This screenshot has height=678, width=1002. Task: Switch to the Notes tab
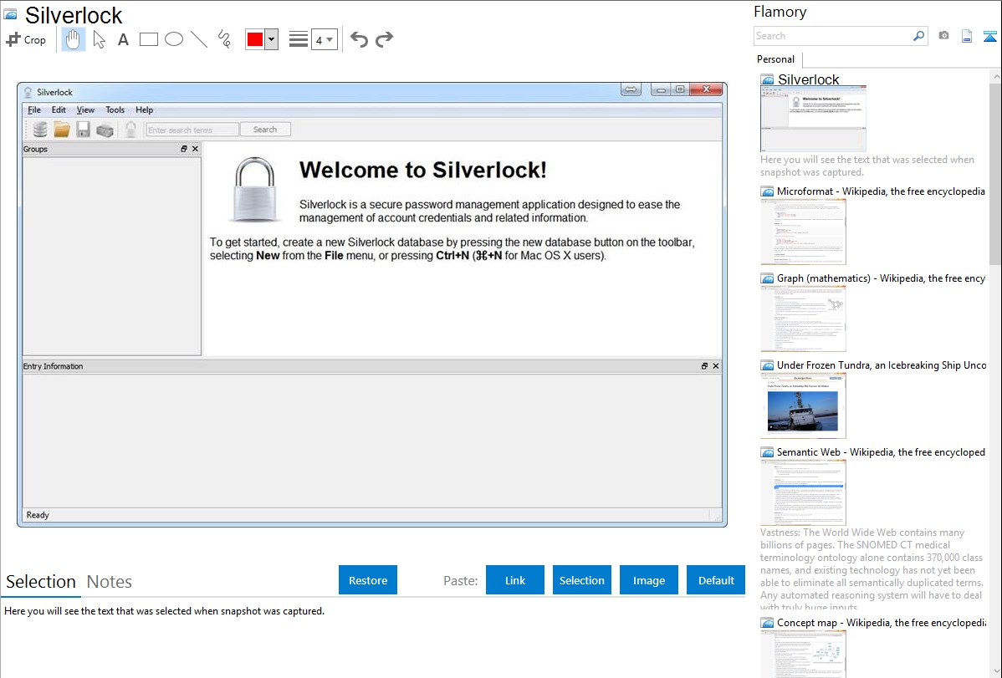tap(110, 582)
